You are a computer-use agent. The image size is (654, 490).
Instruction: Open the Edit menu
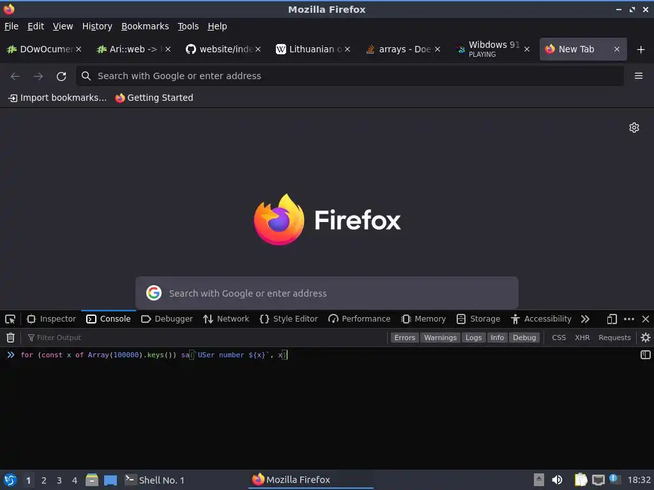[36, 26]
